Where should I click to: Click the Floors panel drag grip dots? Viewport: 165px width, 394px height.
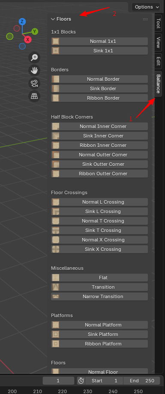[x=145, y=19]
